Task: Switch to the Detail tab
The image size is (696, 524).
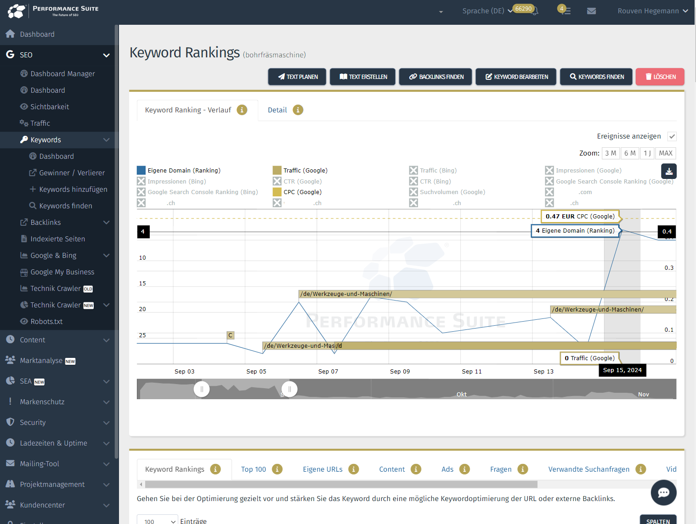Action: coord(277,110)
